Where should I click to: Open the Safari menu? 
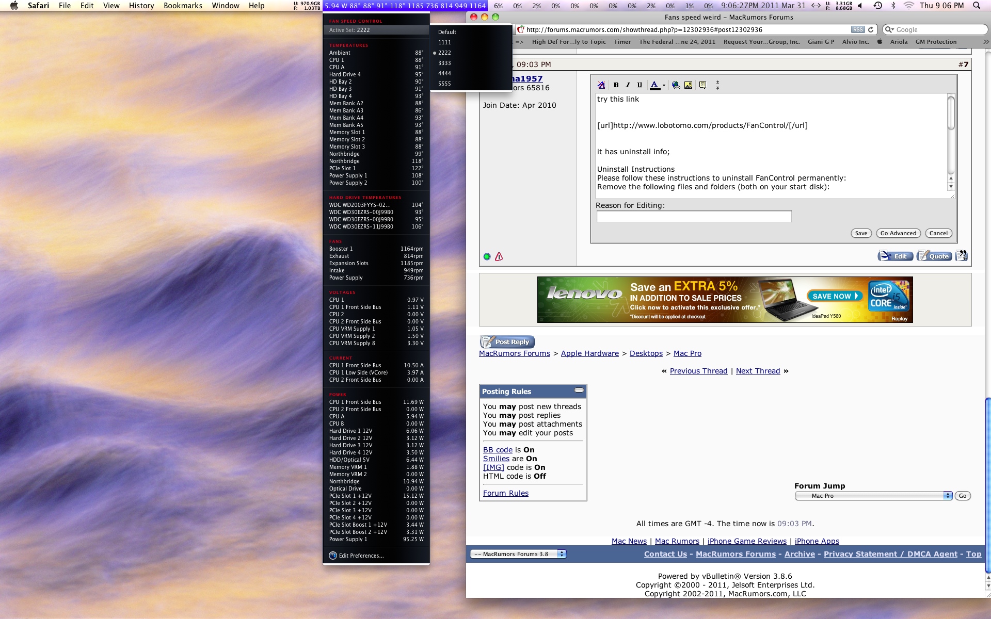38,6
